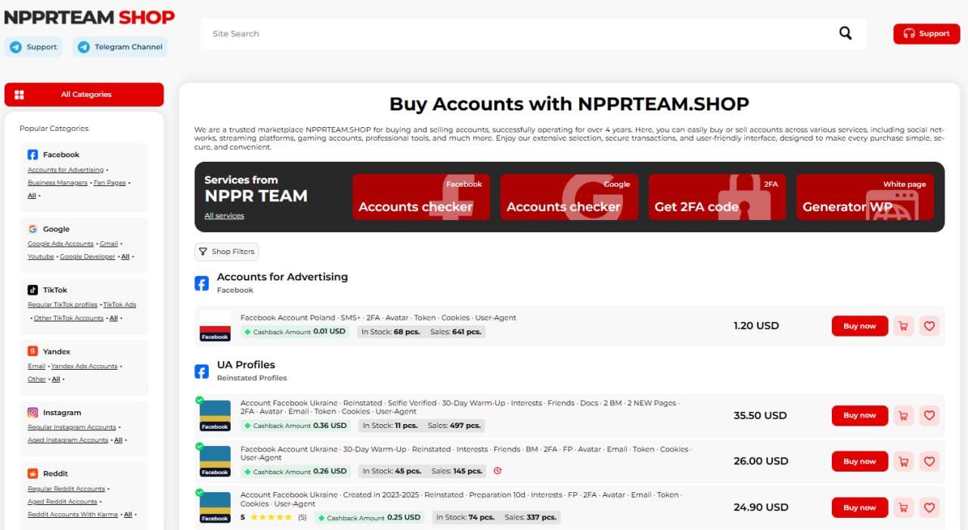The height and width of the screenshot is (530, 968).
Task: Open the All Categories menu
Action: (x=84, y=95)
